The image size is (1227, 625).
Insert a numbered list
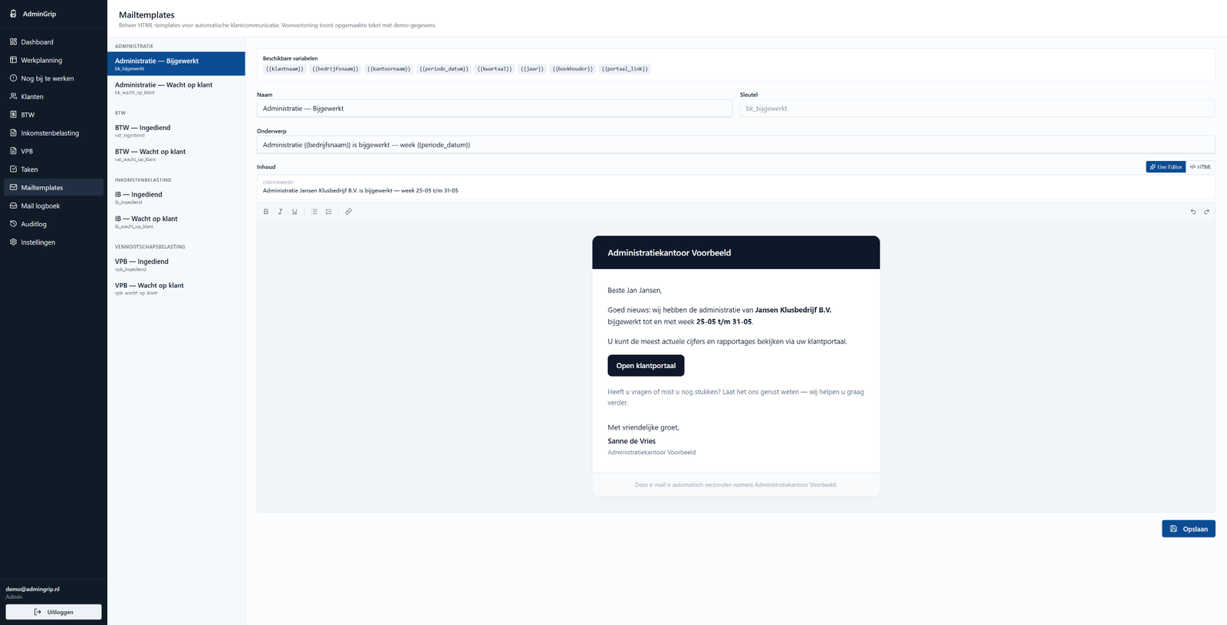[x=328, y=212]
